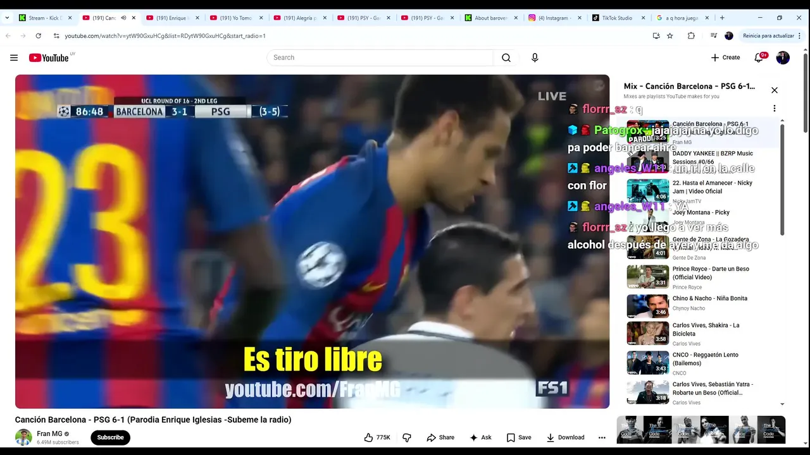The height and width of the screenshot is (455, 810).
Task: Bookmark this page with star icon
Action: (670, 36)
